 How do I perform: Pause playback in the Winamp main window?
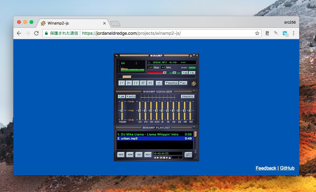[x=136, y=83]
